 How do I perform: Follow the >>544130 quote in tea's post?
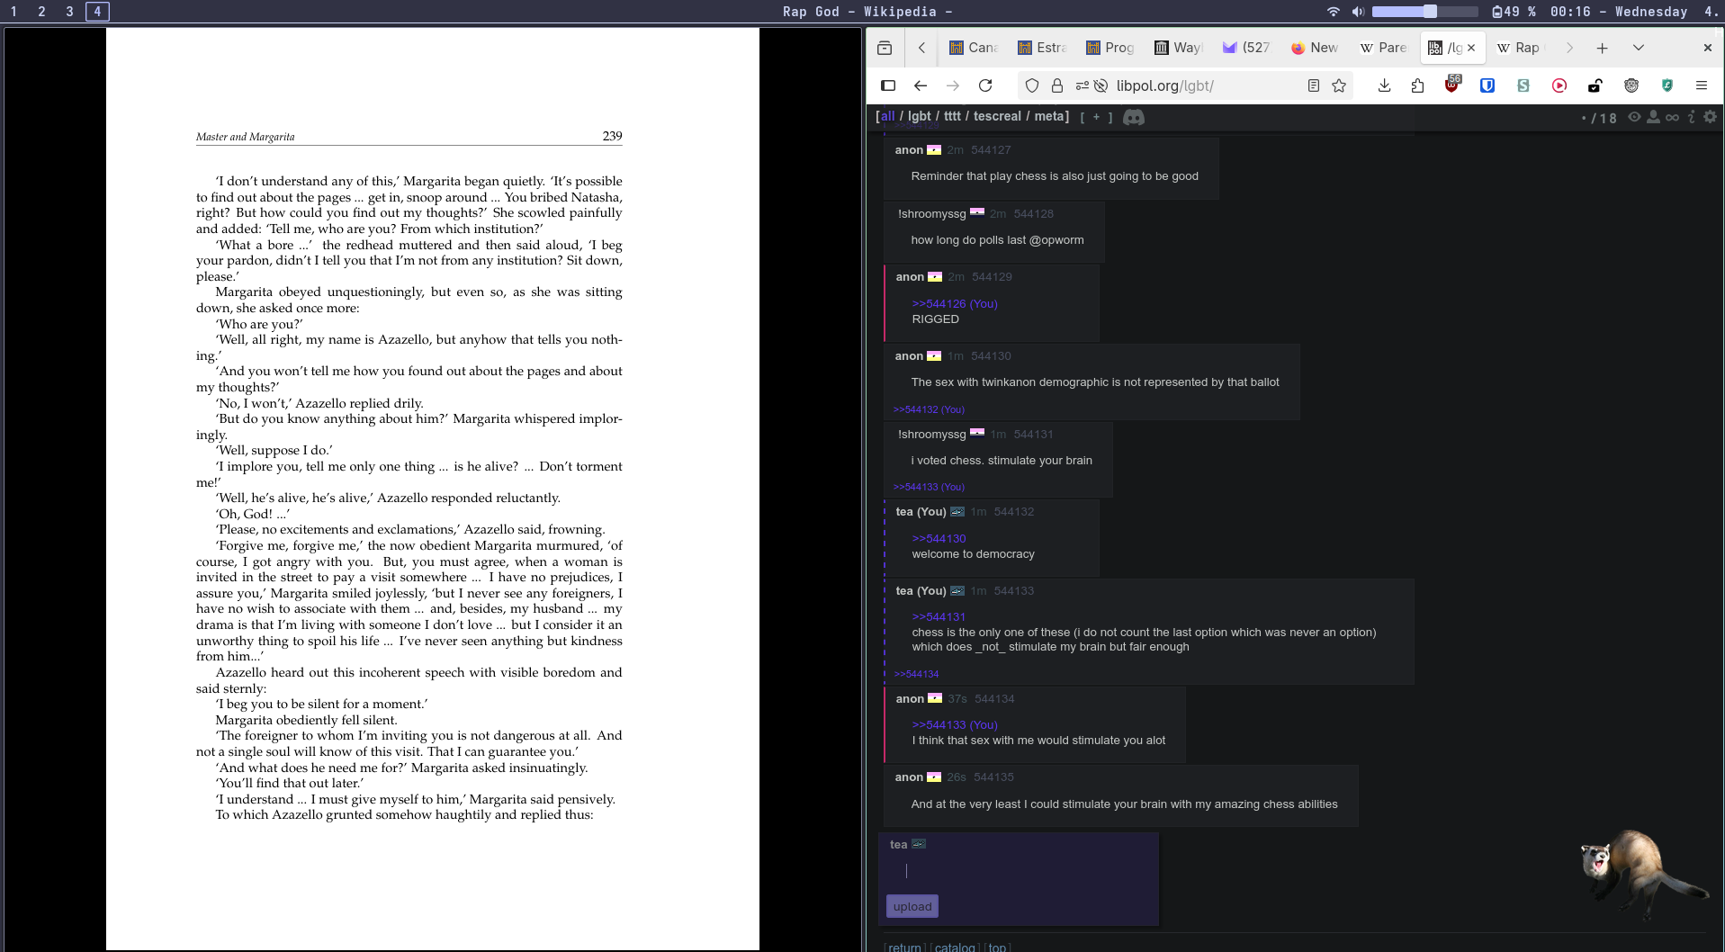pos(939,539)
